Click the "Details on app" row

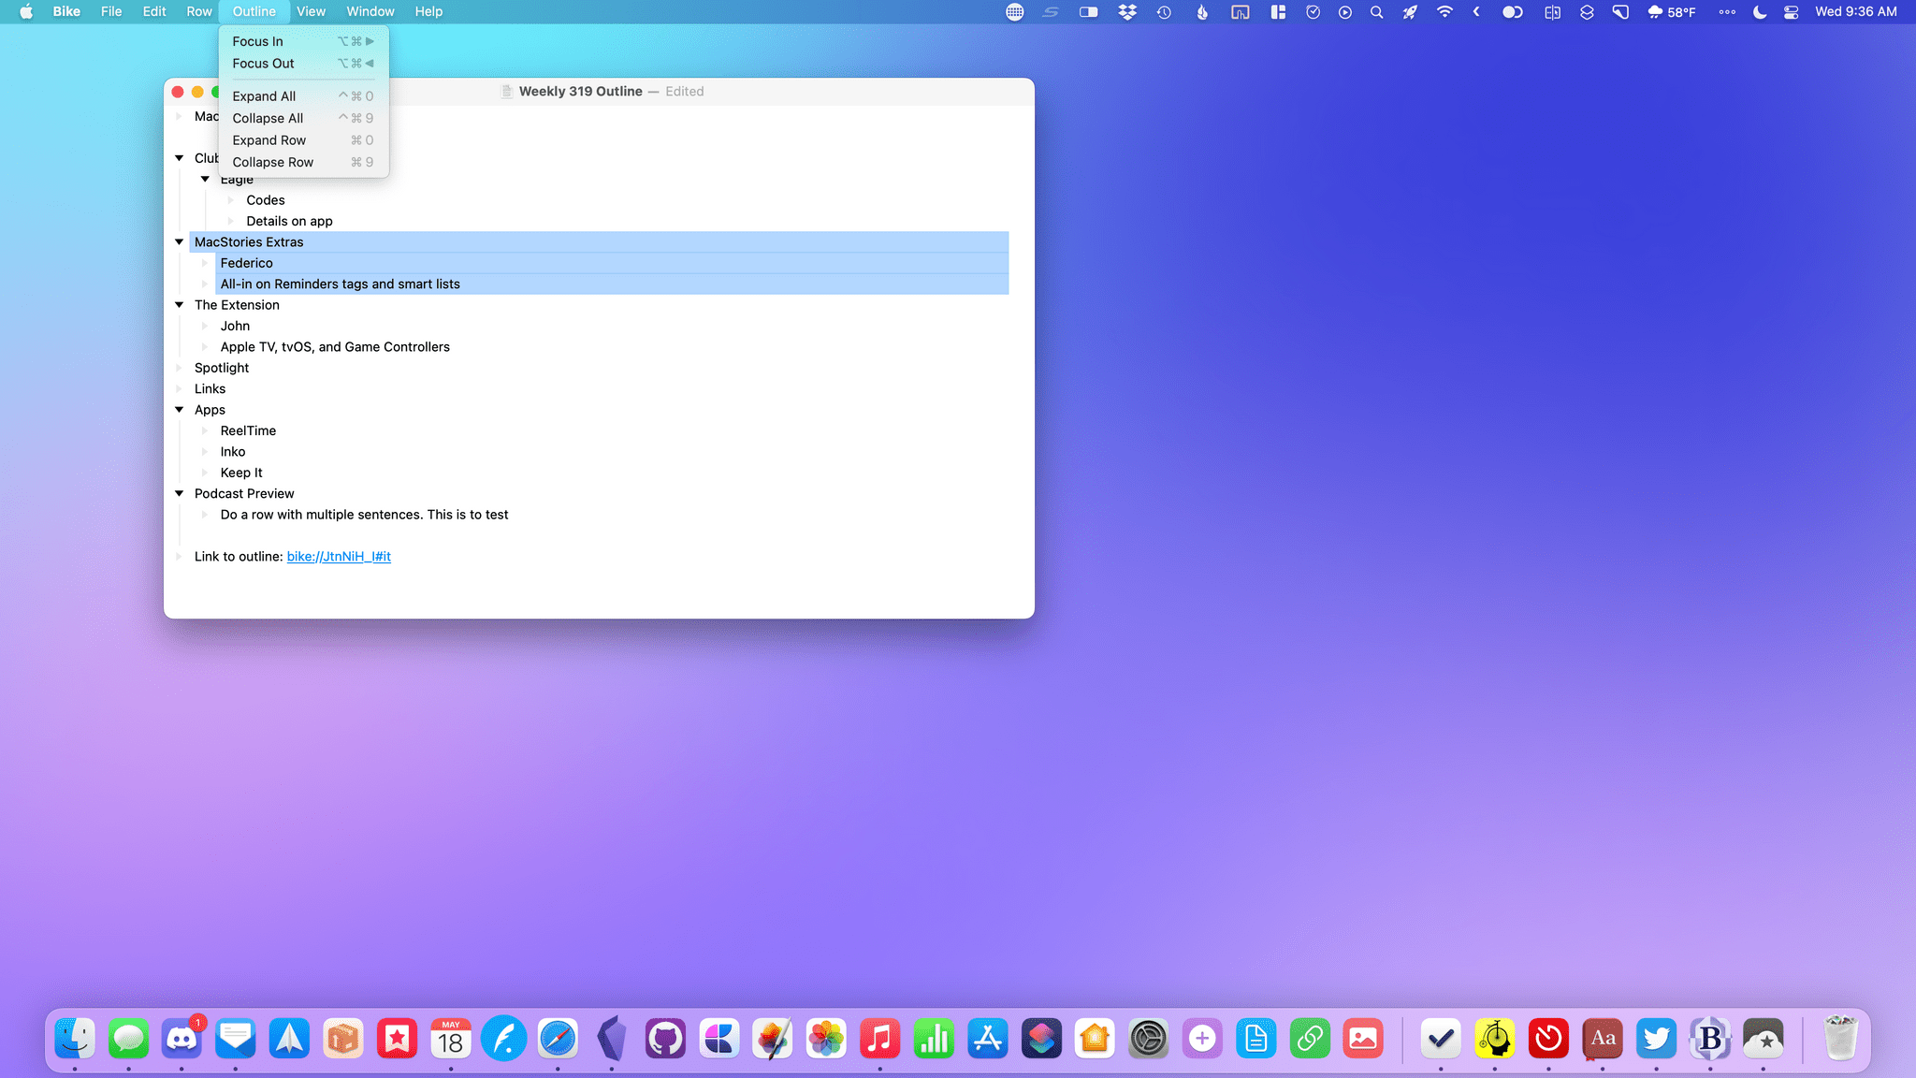(289, 221)
